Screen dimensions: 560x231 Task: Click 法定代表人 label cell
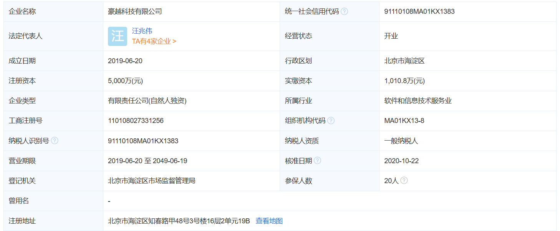point(53,36)
